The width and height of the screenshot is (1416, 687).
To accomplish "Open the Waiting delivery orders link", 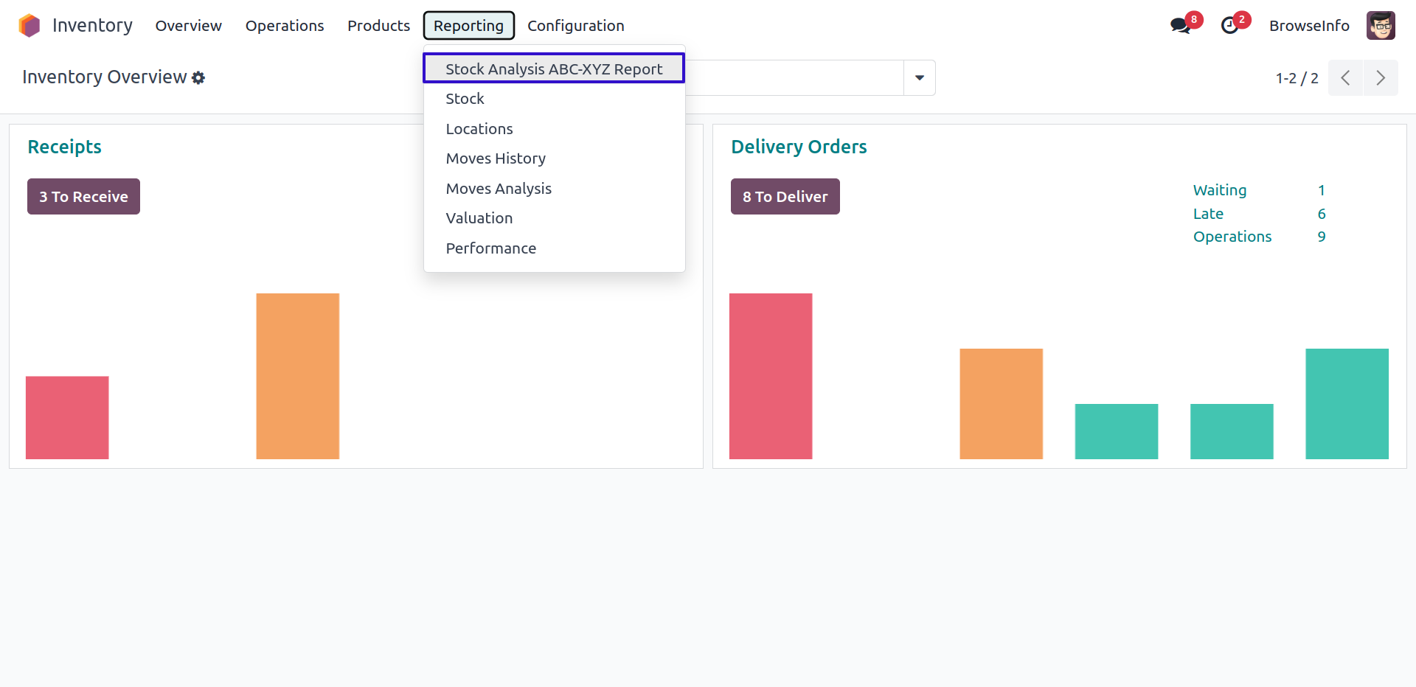I will 1220,190.
